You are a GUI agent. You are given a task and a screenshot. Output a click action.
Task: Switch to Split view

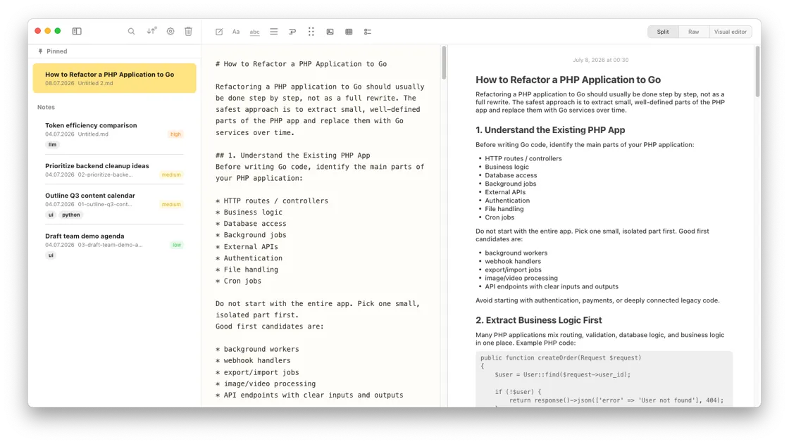click(663, 32)
